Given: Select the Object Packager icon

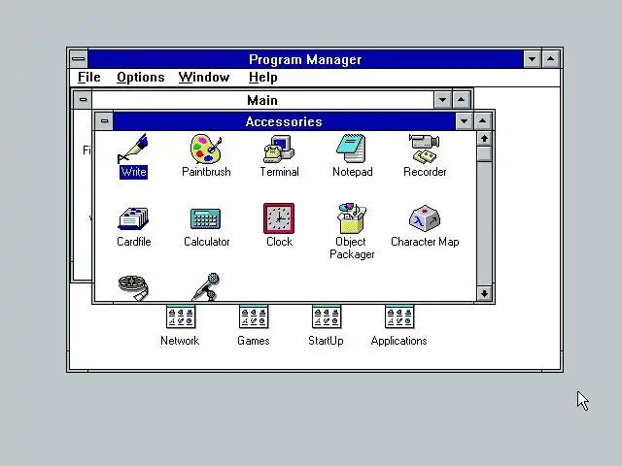Looking at the screenshot, I should (x=352, y=218).
